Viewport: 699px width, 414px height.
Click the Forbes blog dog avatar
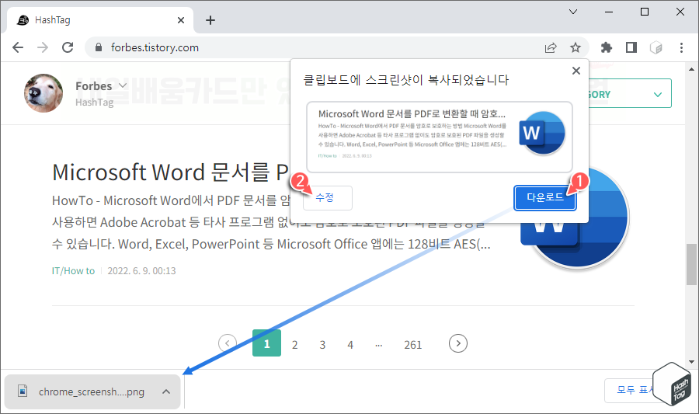tap(43, 93)
